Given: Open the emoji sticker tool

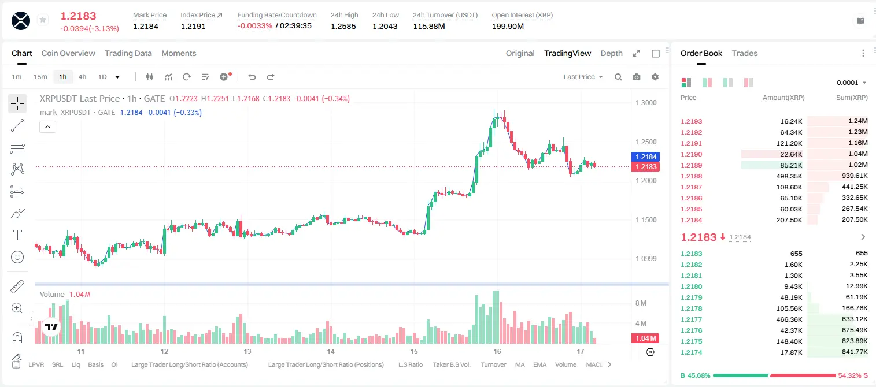Looking at the screenshot, I should point(17,257).
